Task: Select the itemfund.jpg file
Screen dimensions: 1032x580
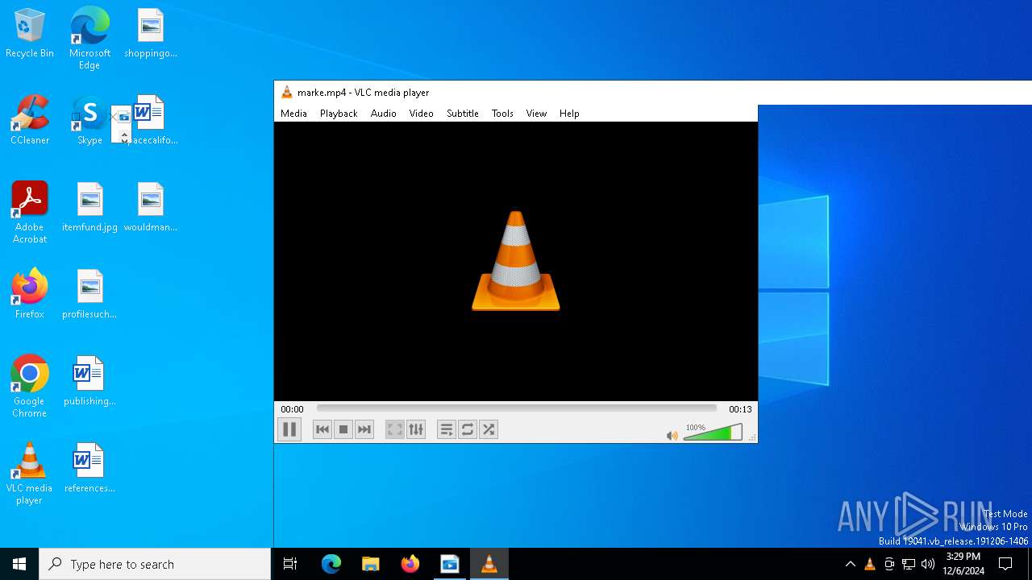Action: [x=89, y=208]
